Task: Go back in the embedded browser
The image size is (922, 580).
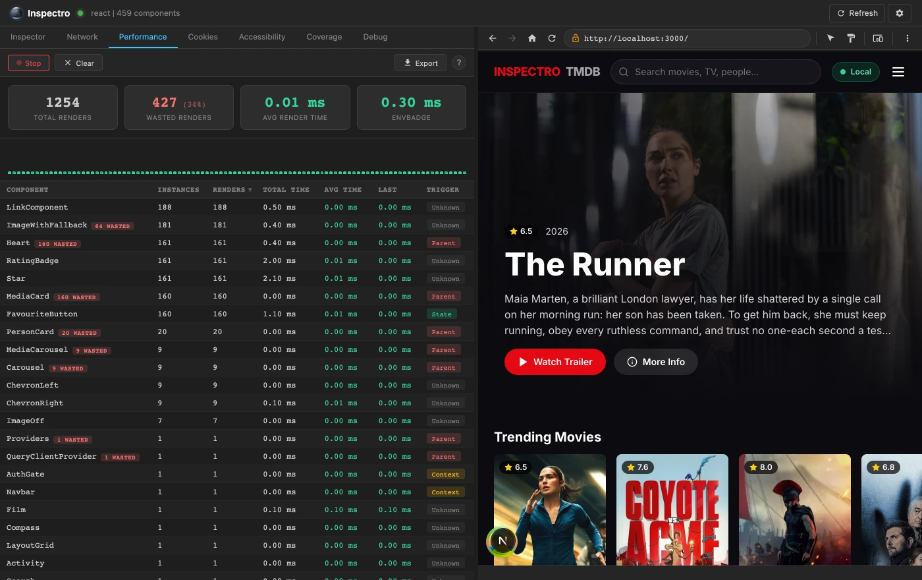Action: [493, 38]
